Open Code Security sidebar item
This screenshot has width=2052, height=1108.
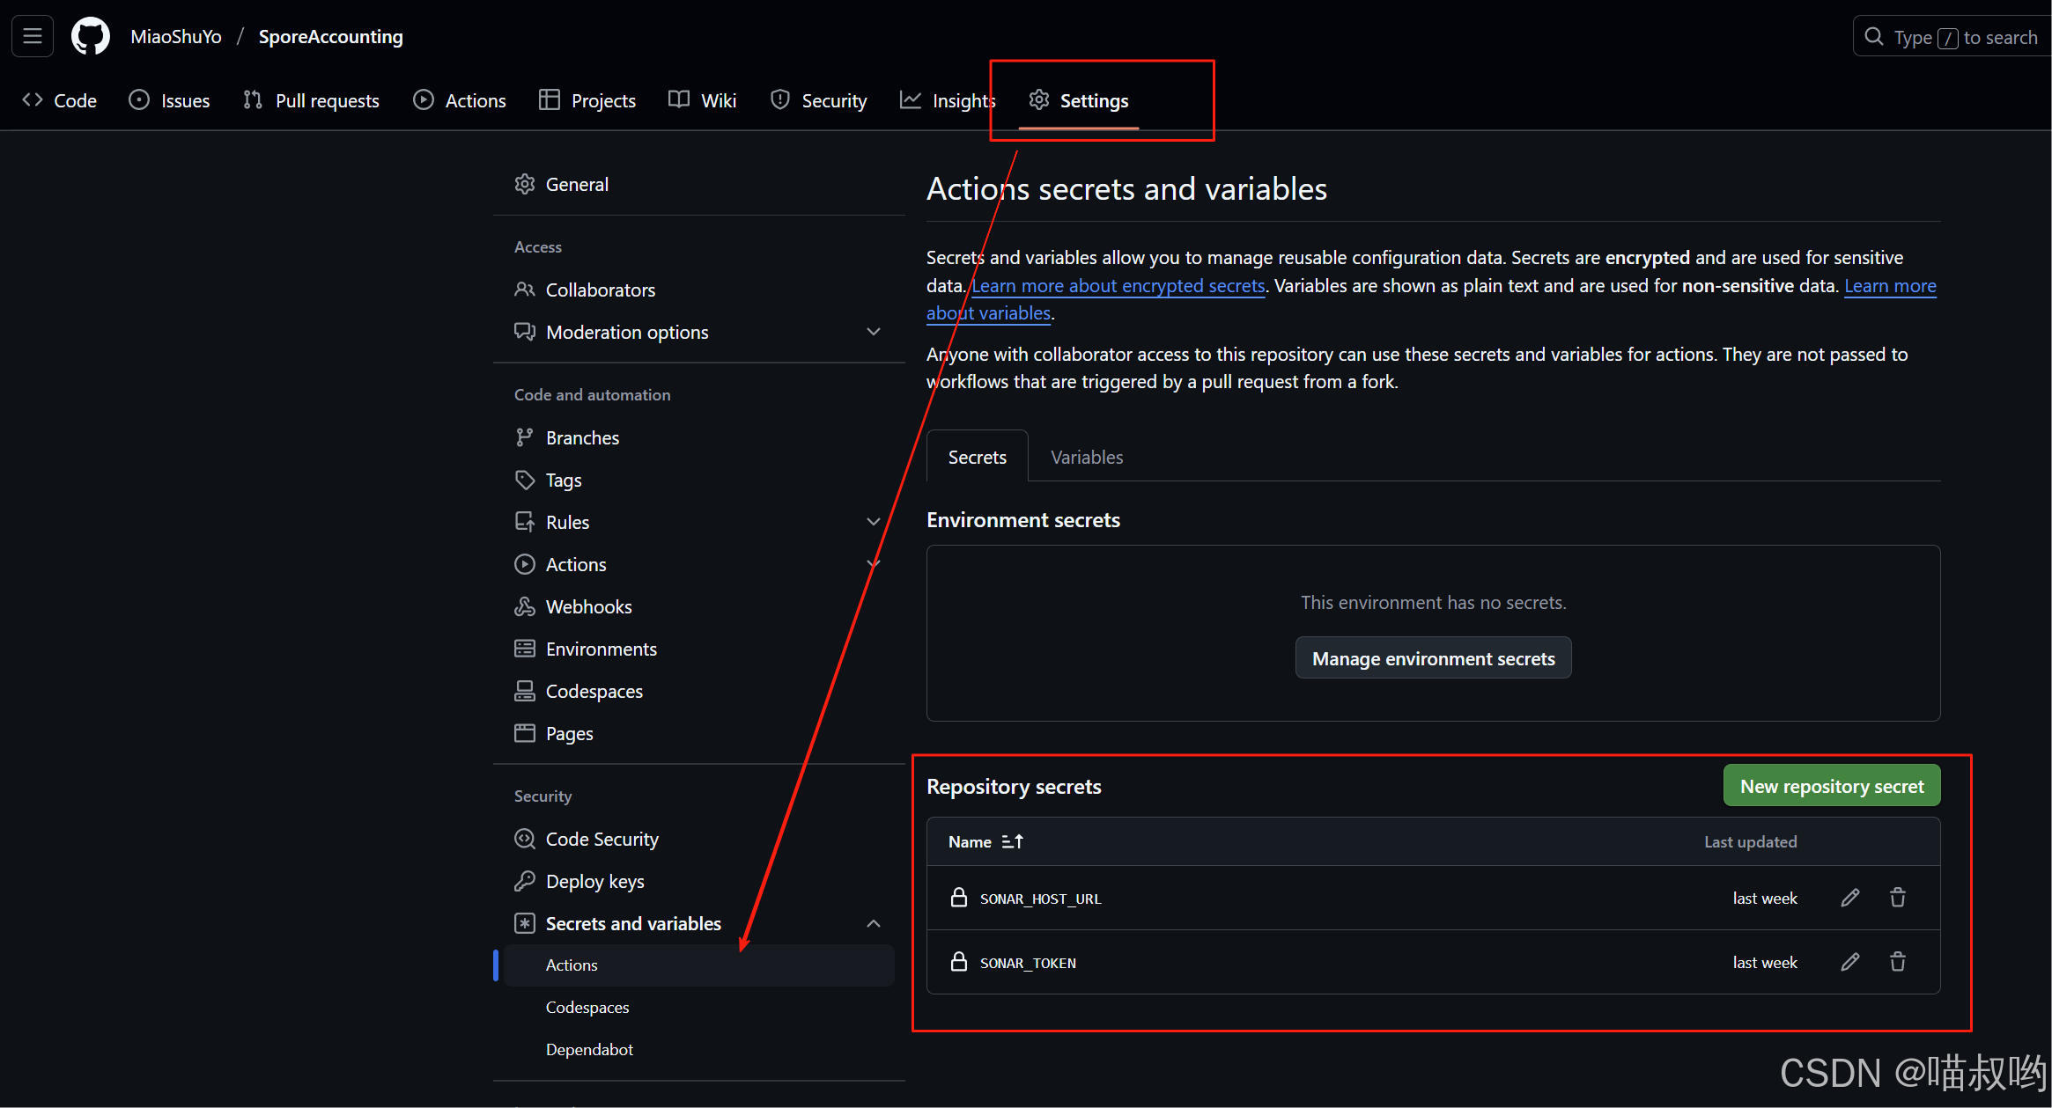[x=602, y=840]
